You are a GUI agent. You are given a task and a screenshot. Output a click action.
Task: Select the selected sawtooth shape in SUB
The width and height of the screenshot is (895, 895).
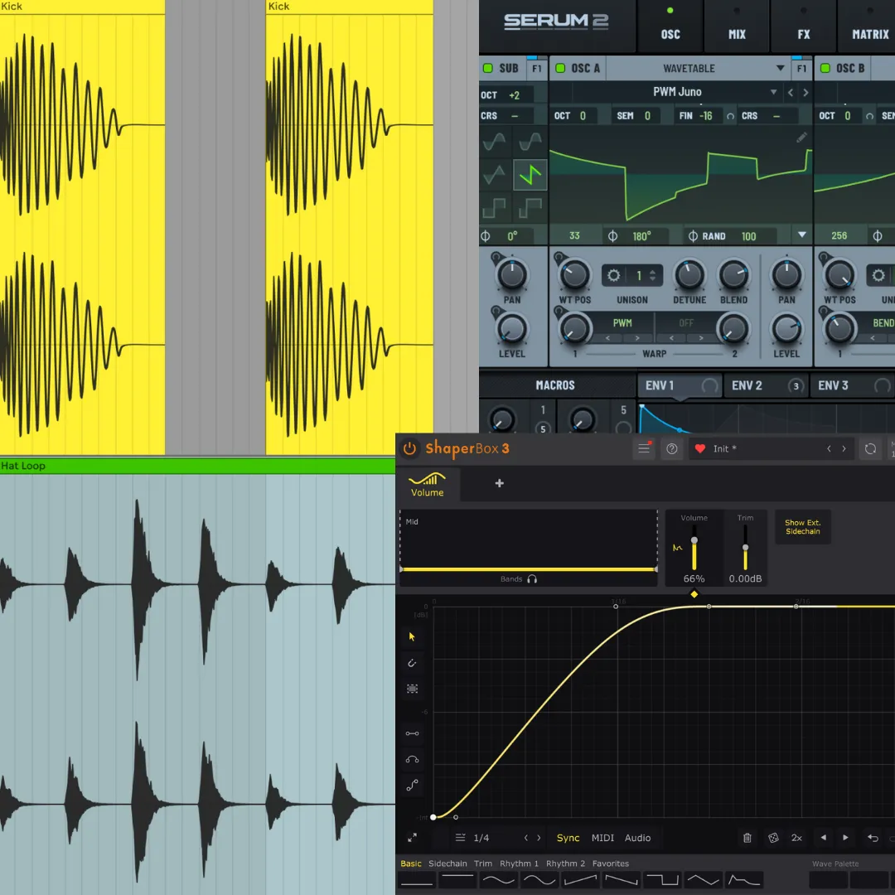[x=530, y=175]
